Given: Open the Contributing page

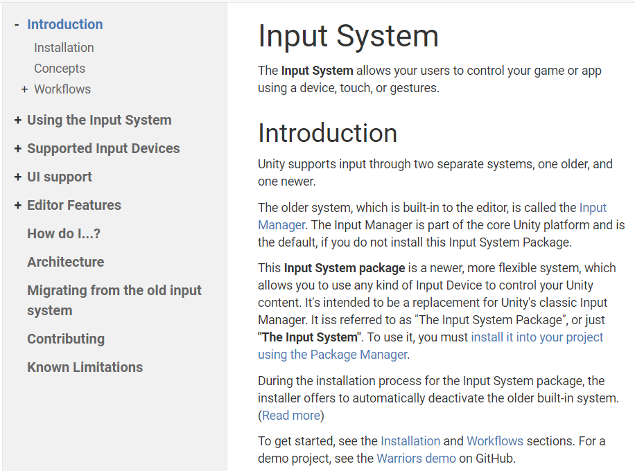Looking at the screenshot, I should 66,339.
